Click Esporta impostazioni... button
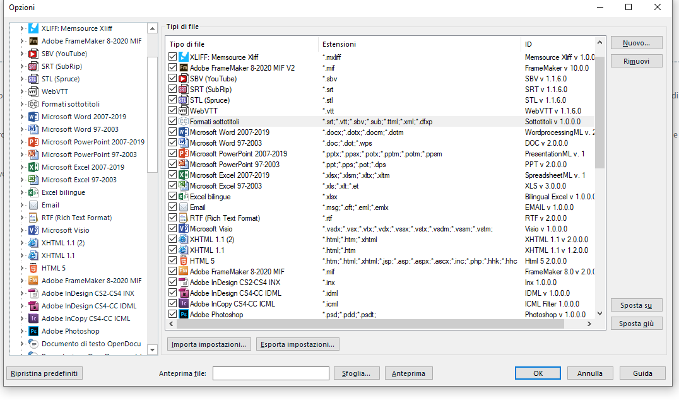 297,344
